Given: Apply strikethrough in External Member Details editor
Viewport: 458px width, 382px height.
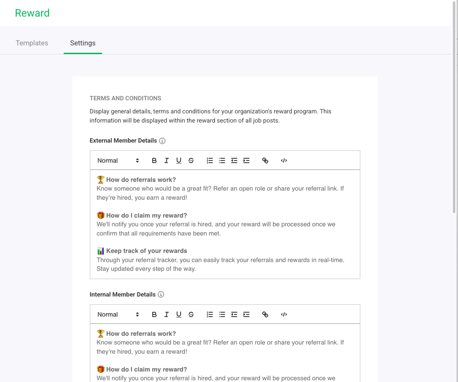Looking at the screenshot, I should (x=191, y=160).
